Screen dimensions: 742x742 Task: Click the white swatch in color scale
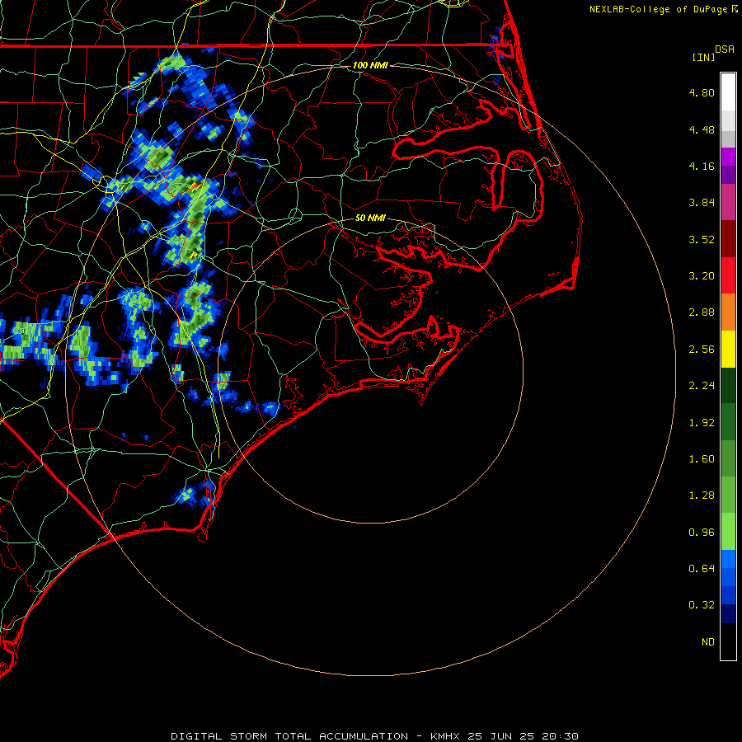[x=728, y=92]
